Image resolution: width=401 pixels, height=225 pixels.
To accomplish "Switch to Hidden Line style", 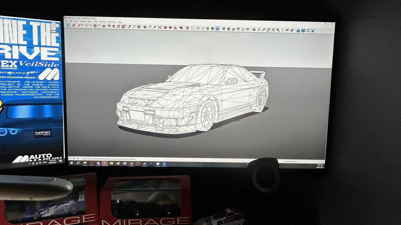I will (203, 28).
